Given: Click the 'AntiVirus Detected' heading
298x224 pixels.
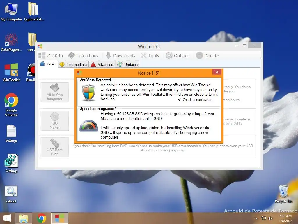Looking at the screenshot, I should point(95,80).
